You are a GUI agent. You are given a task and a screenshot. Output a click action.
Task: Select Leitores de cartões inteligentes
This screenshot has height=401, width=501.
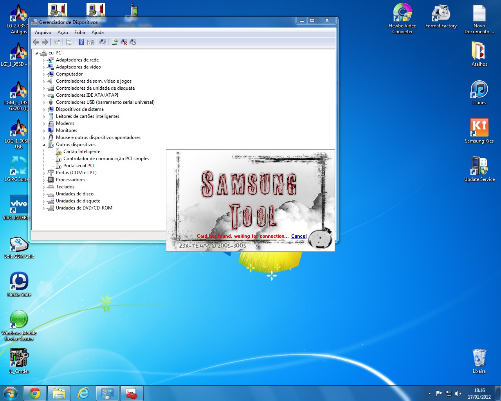click(x=88, y=116)
